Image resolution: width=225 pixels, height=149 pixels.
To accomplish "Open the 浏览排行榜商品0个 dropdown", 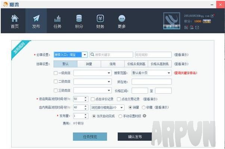I will [107, 107].
